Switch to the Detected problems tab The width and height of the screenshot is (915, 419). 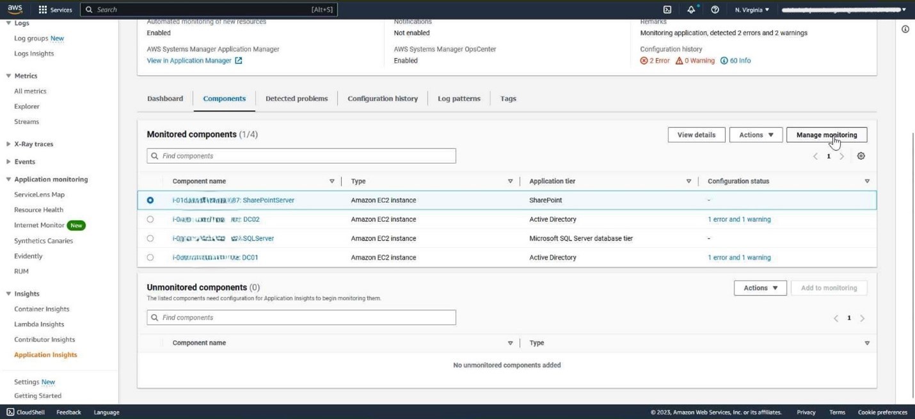[296, 99]
